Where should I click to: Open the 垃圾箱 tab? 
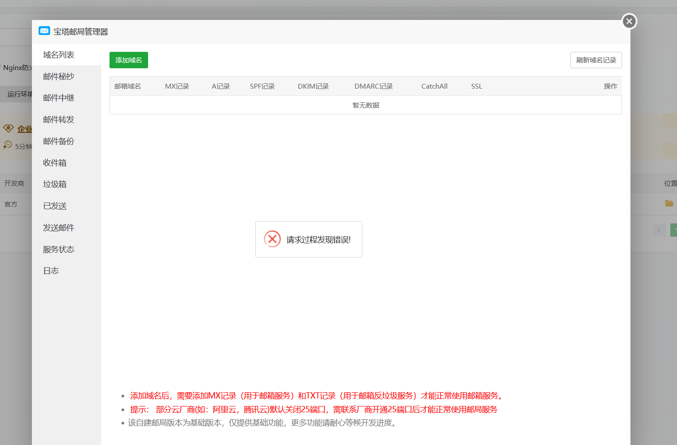(67, 184)
